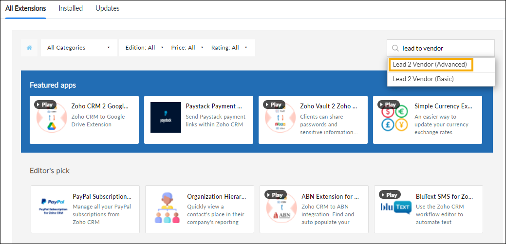The image size is (506, 244).
Task: Play ABN Extension video
Action: point(276,195)
